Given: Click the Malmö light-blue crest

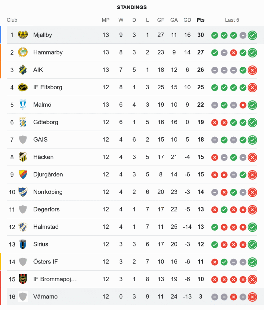Looking at the screenshot, I should click(x=23, y=105).
